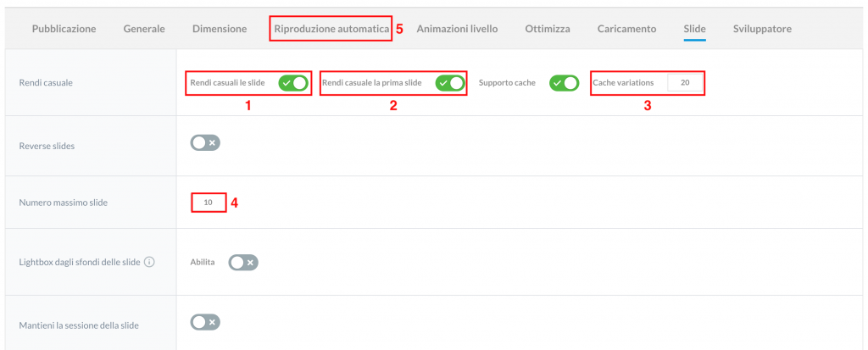The width and height of the screenshot is (868, 350).
Task: Open the Ottimizza tab
Action: click(548, 29)
